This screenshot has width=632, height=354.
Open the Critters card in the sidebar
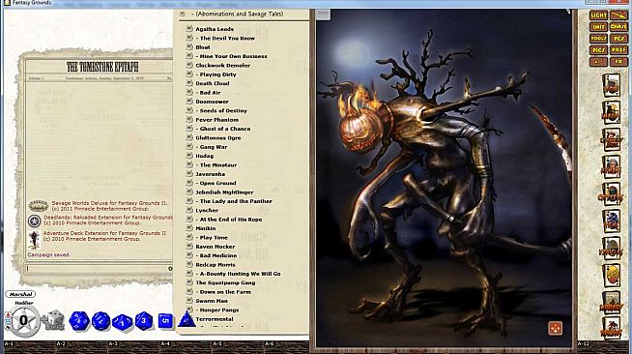click(x=611, y=193)
